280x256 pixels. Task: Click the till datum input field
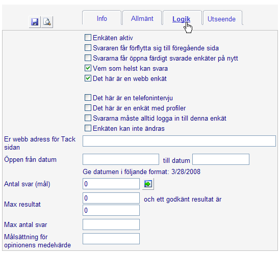(x=221, y=159)
